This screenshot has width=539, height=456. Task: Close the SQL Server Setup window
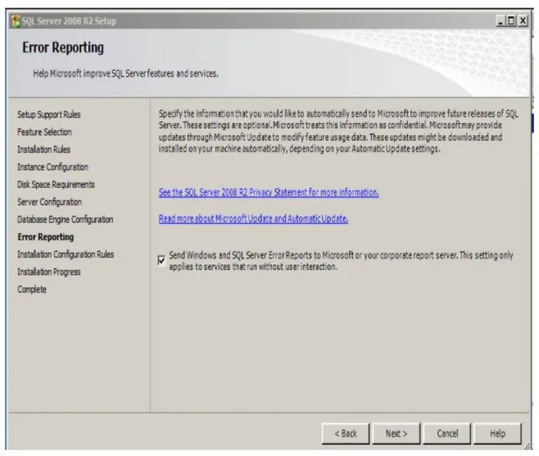tap(522, 21)
